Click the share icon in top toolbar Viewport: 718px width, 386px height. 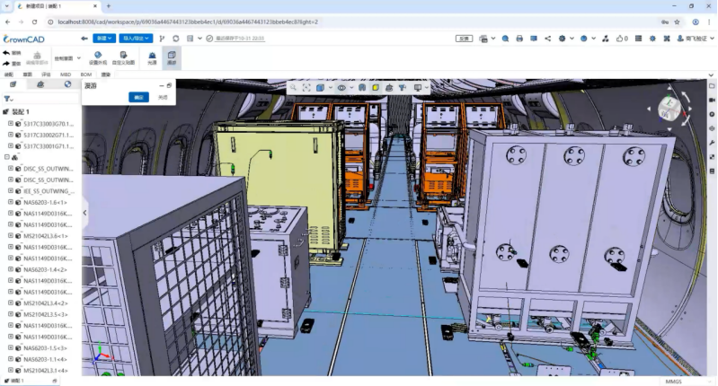(547, 39)
